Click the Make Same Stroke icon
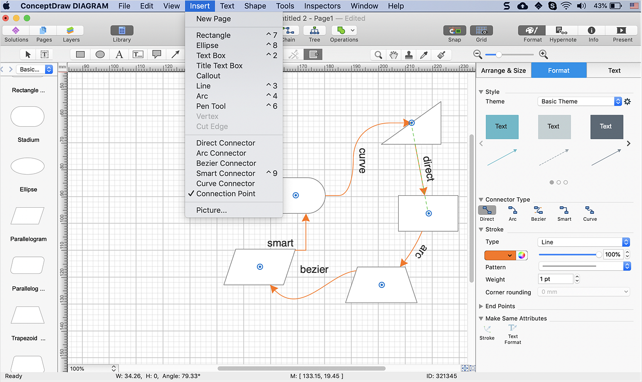 coord(487,329)
